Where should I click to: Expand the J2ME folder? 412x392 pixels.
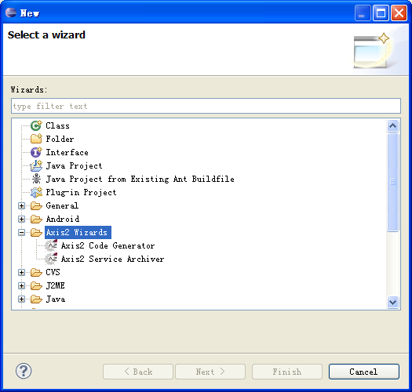21,285
